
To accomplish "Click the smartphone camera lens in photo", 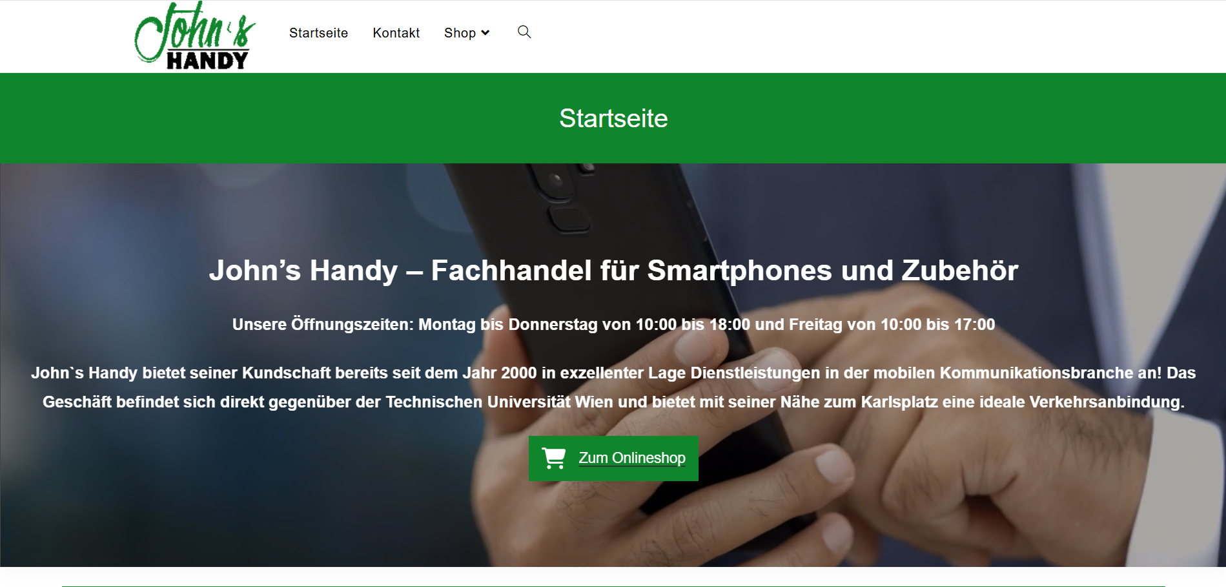I will [554, 178].
